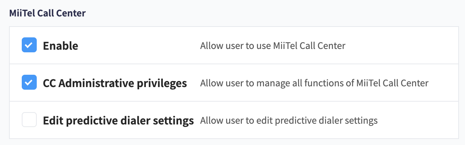Uncheck CC Administrative privileges checkbox
This screenshot has height=145, width=465.
29,83
